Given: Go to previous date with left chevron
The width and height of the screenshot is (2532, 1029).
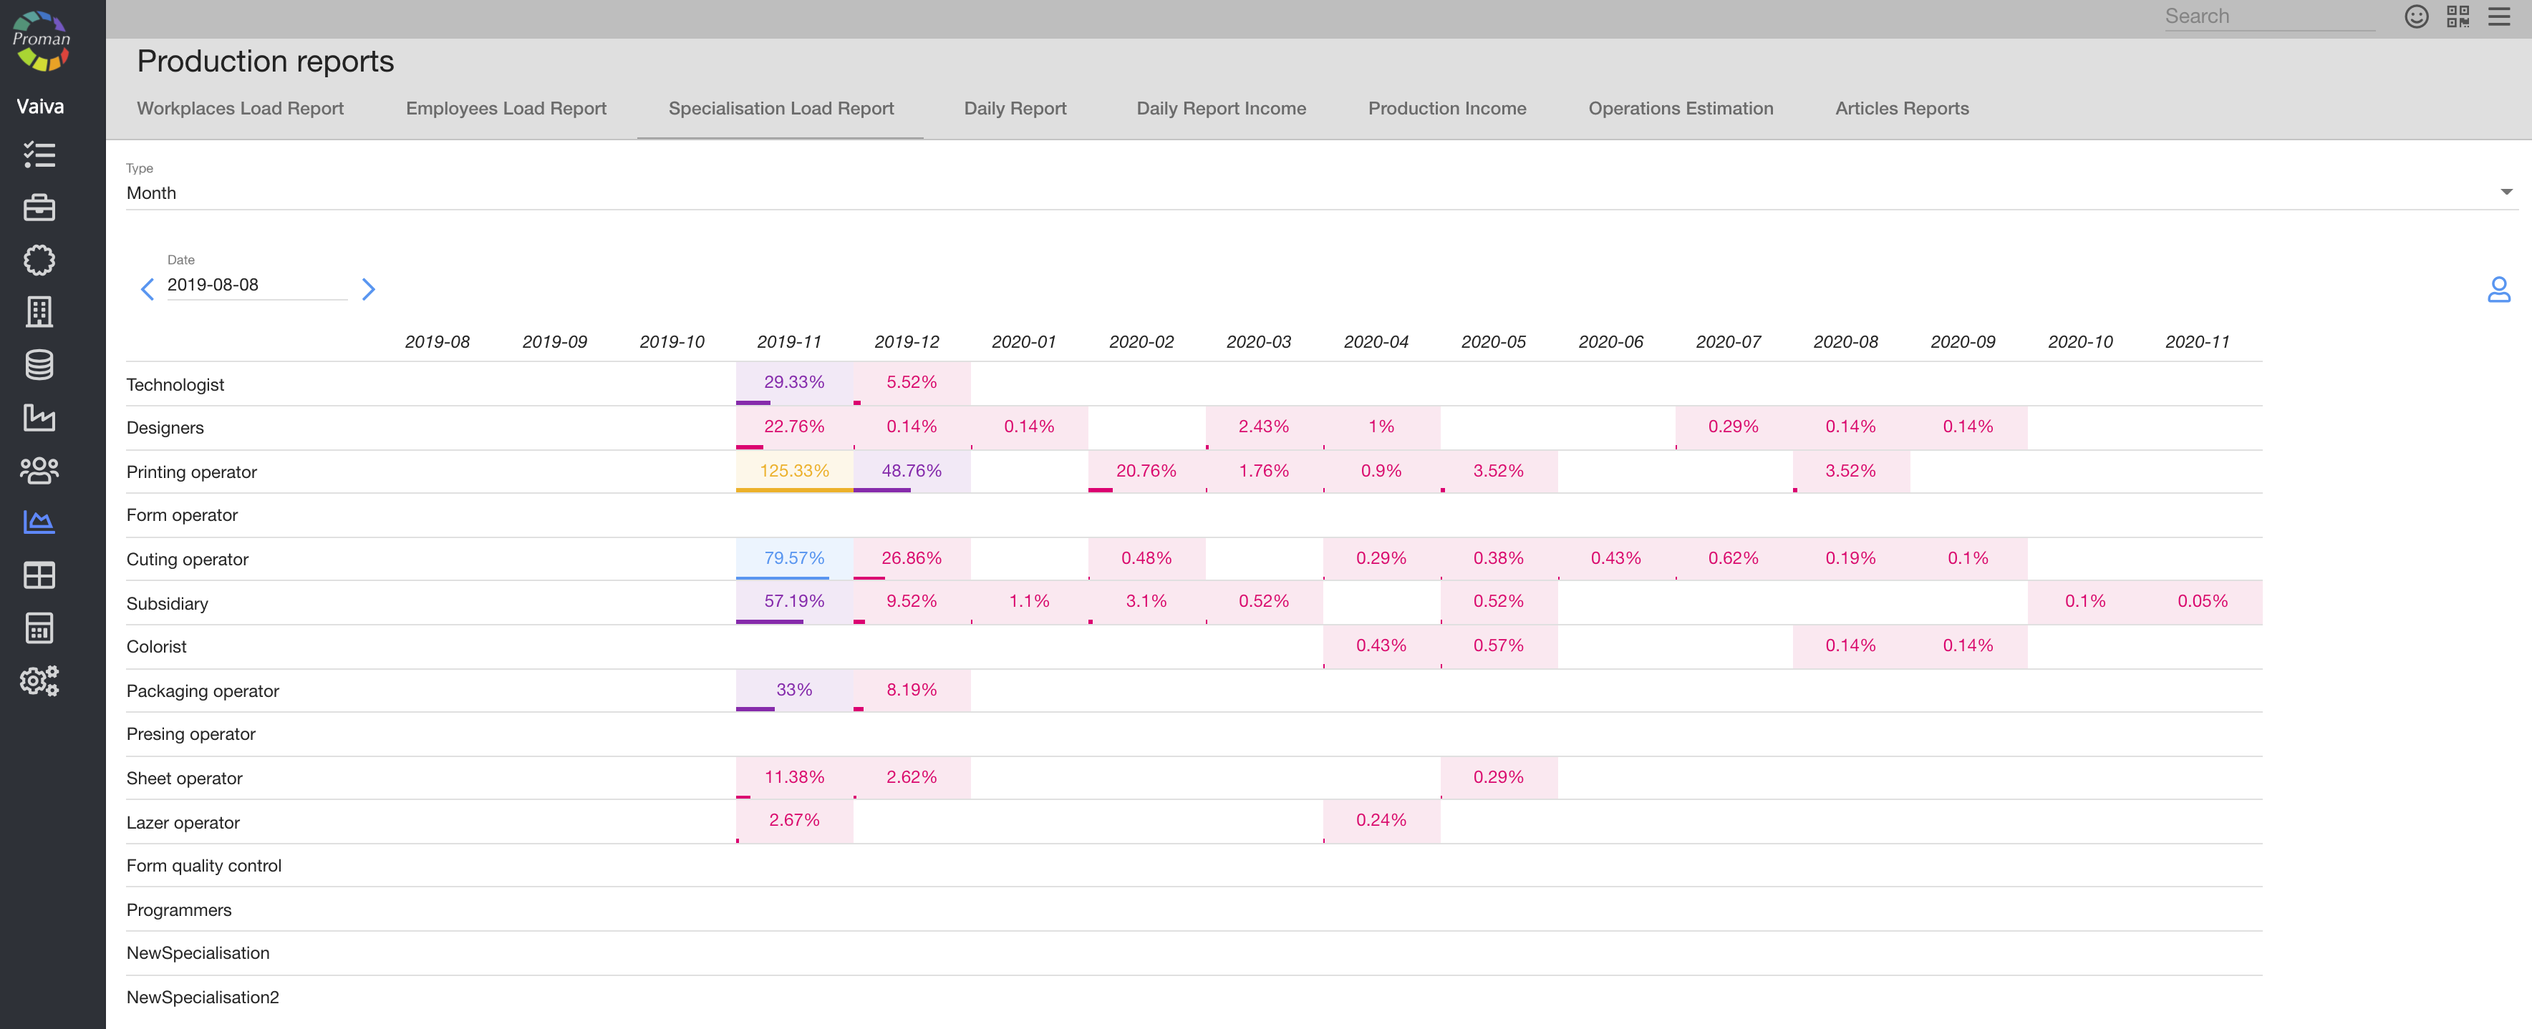Looking at the screenshot, I should pos(148,288).
